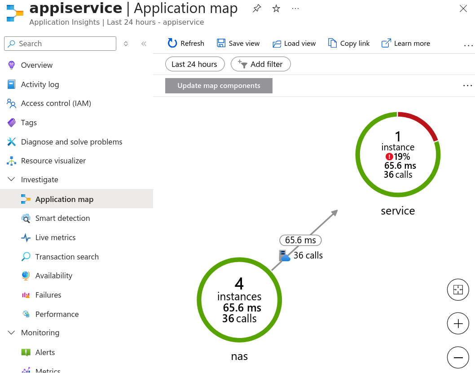Viewport: 475px width, 373px height.
Task: Pin the Application map blade
Action: [x=256, y=8]
